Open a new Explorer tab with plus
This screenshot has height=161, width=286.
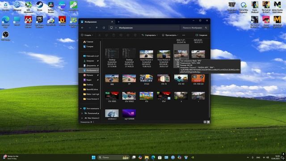118,22
